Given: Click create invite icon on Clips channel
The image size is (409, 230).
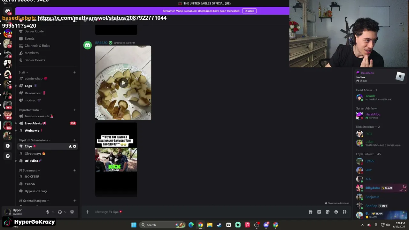Looking at the screenshot, I should coord(70,146).
